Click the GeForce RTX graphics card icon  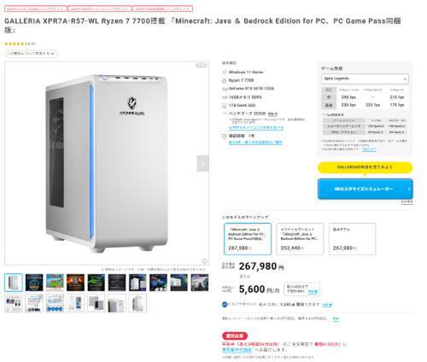(x=225, y=89)
